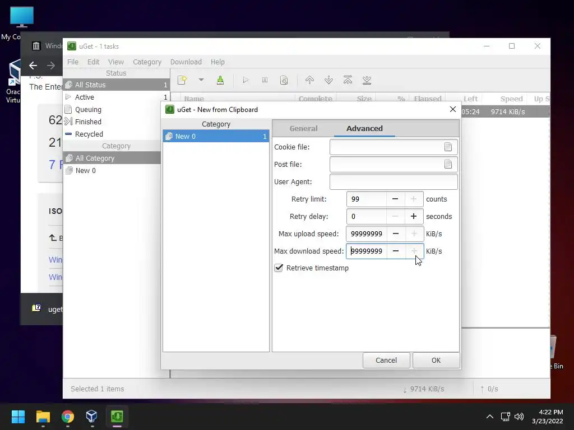The width and height of the screenshot is (574, 430).
Task: Click the New Download toolbar icon
Action: [182, 80]
